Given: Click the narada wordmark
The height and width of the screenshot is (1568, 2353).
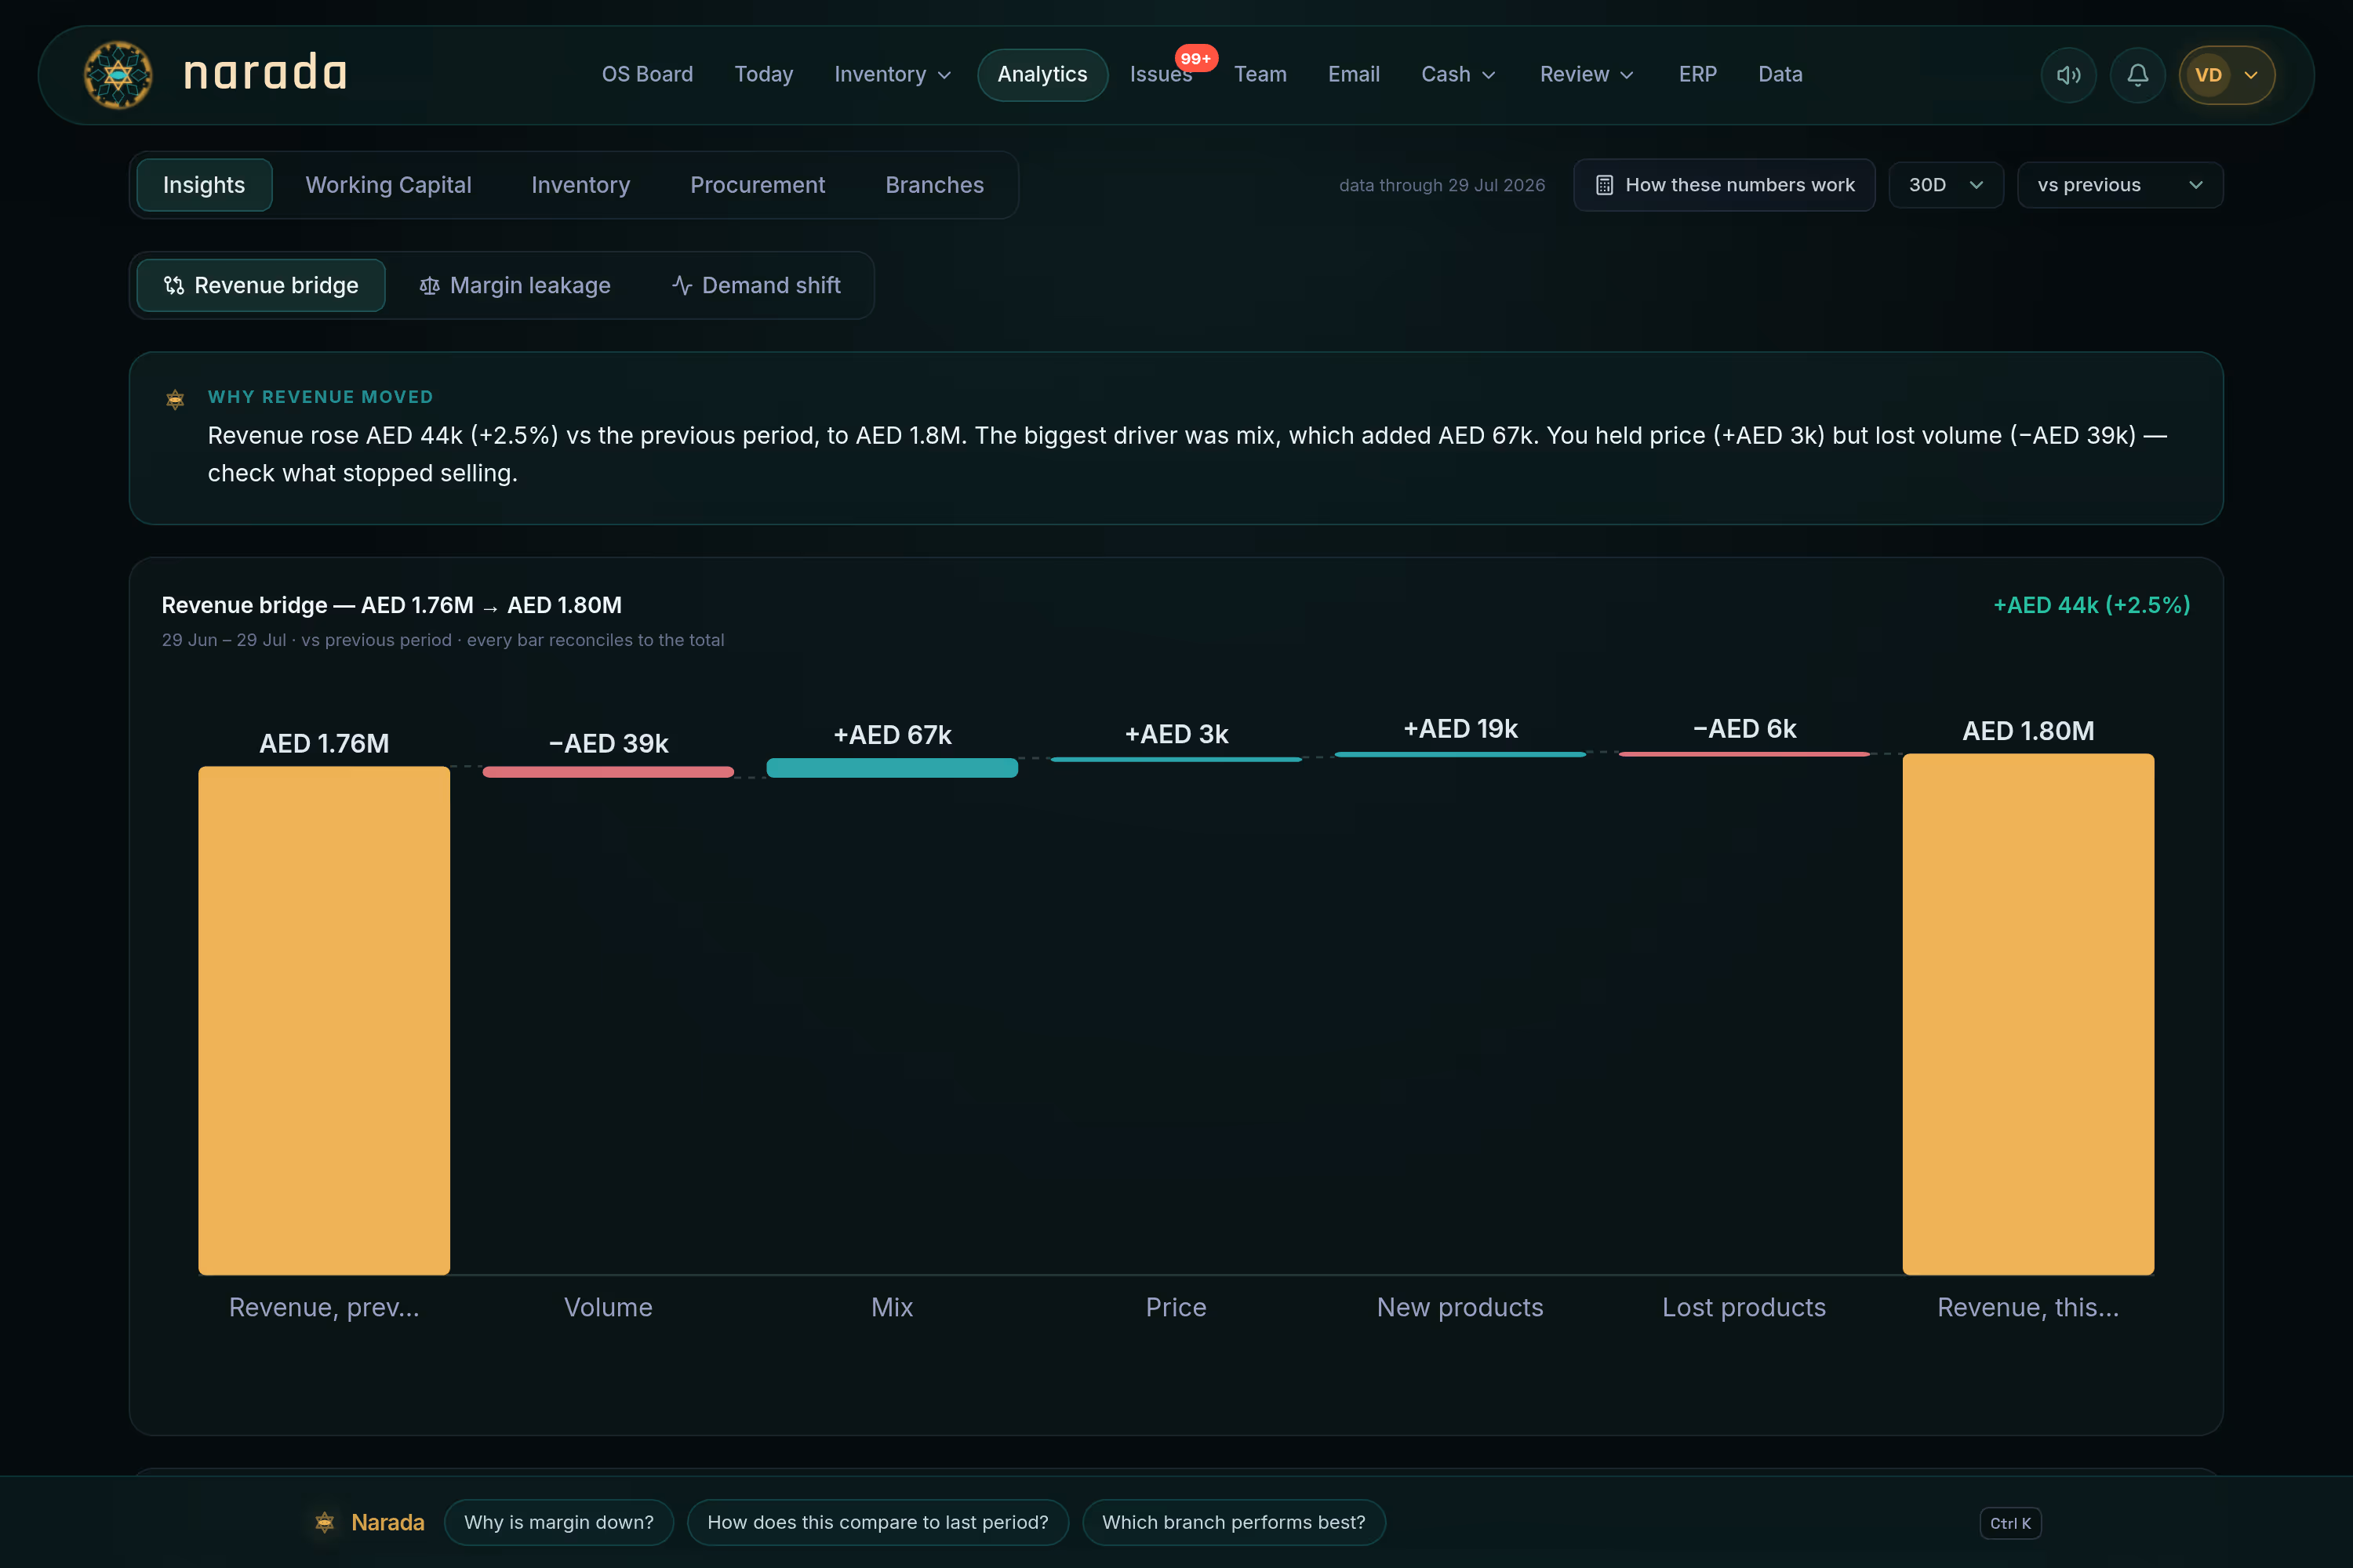Looking at the screenshot, I should (265, 74).
